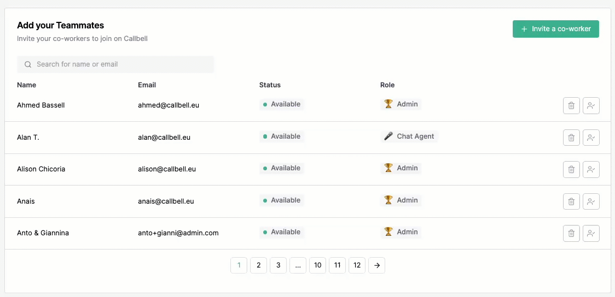
Task: Click the user-check icon for Alan T.
Action: coord(591,138)
